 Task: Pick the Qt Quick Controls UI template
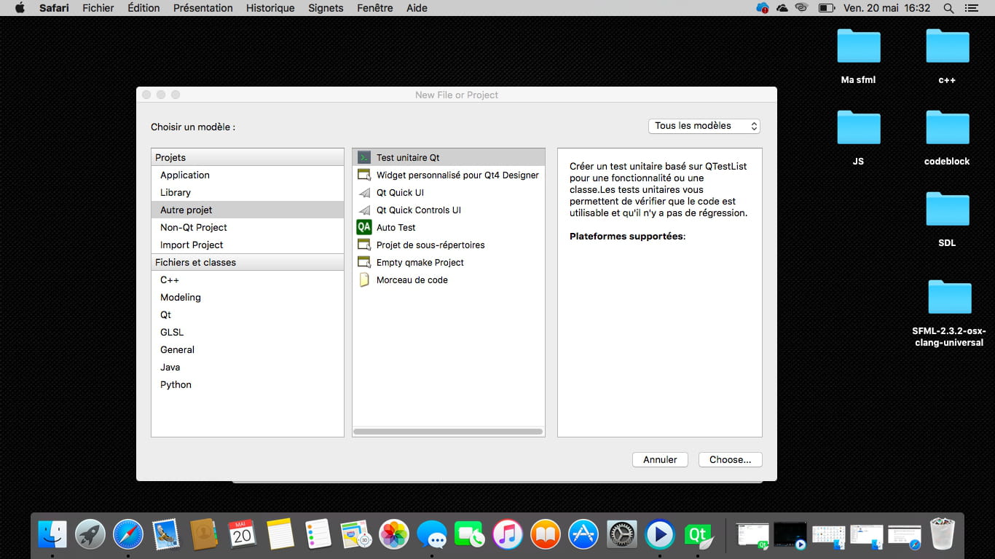[449, 210]
